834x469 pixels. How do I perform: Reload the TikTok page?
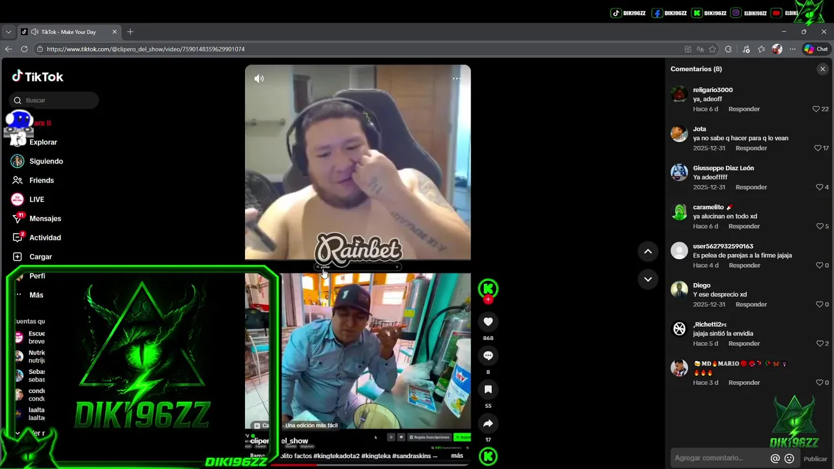click(24, 49)
